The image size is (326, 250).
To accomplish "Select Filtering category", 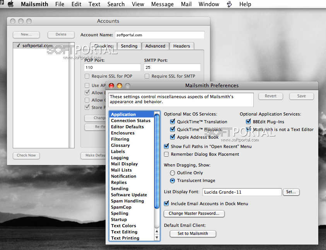I will pos(132,139).
